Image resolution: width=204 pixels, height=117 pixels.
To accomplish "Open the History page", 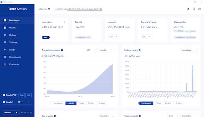I will [17, 35].
